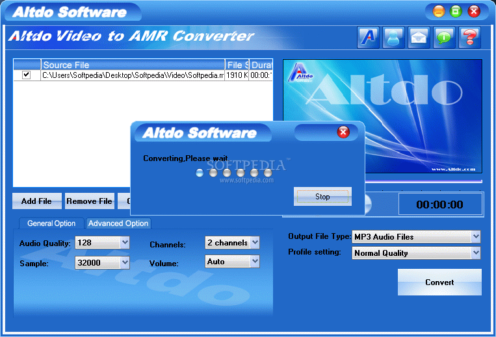Uncheck the Softpedia source file checkbox

point(26,75)
